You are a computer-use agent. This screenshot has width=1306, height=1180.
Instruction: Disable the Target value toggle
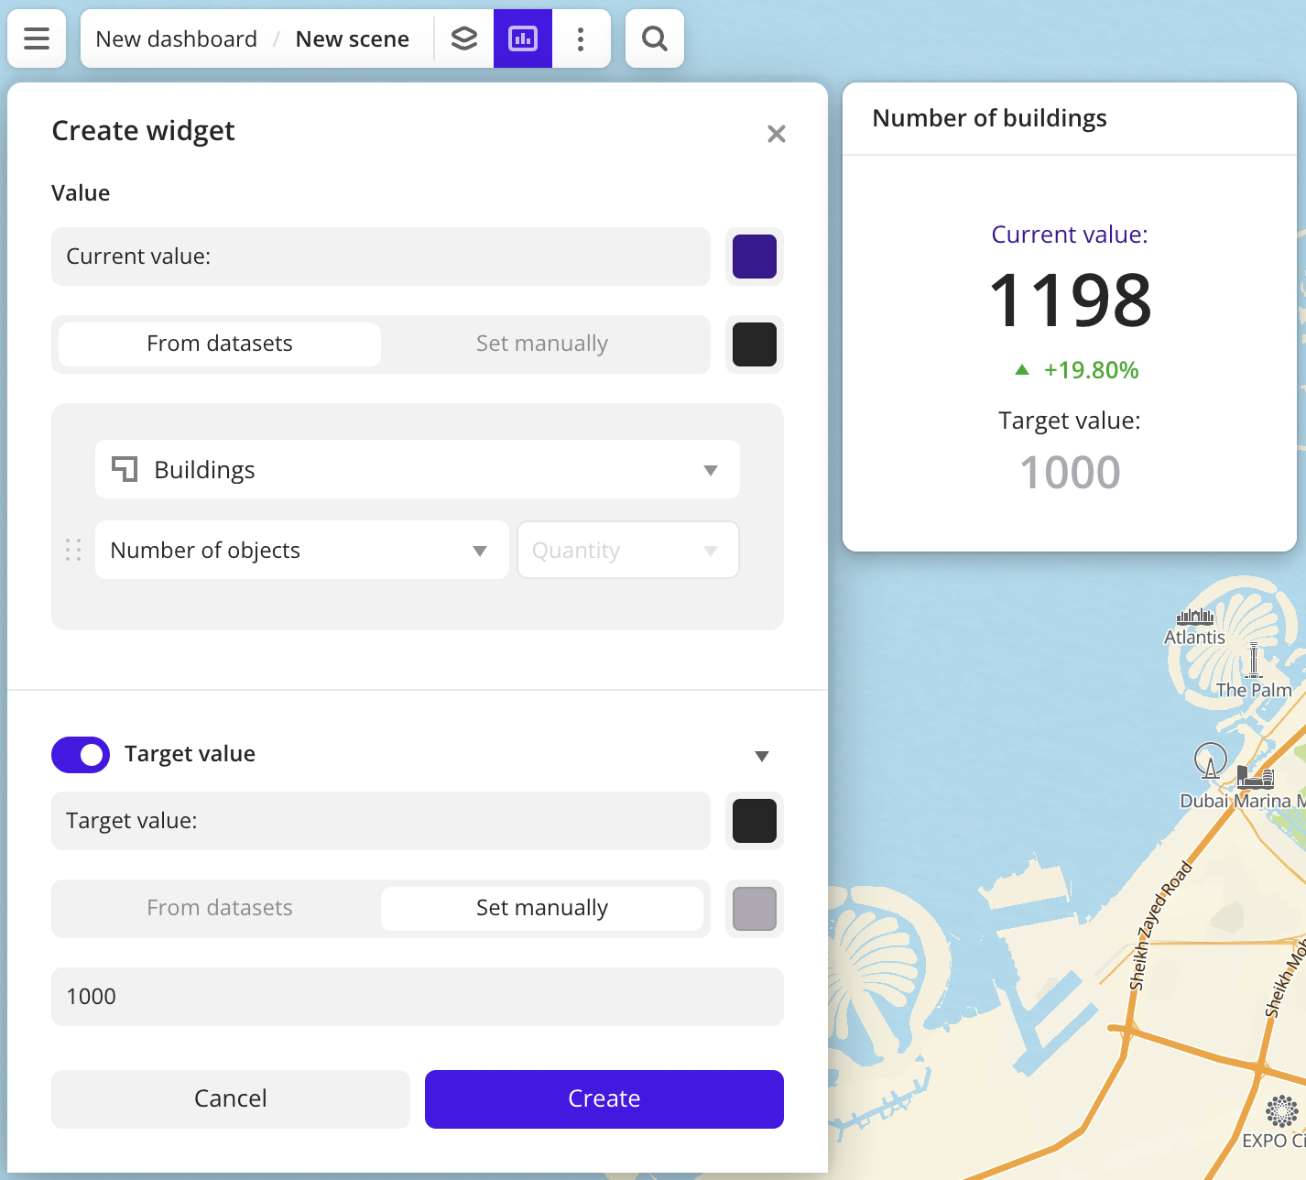point(81,754)
